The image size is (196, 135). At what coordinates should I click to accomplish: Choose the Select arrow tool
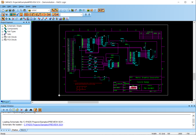click(x=3, y=19)
